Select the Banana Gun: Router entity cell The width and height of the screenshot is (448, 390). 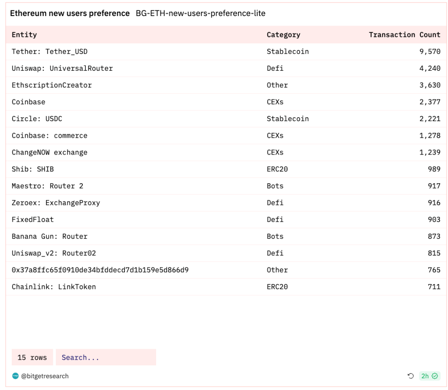[50, 236]
